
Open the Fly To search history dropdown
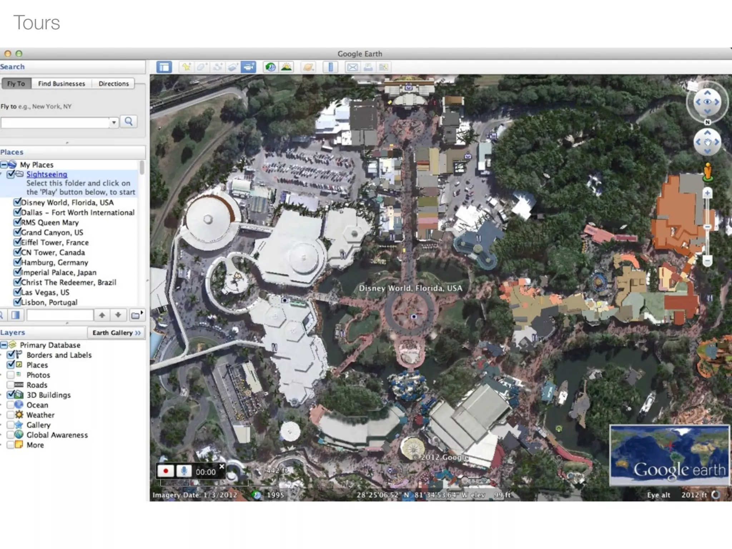click(114, 123)
